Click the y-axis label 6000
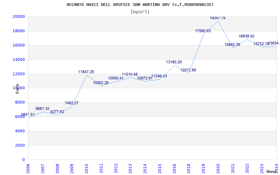This screenshot has height=175, width=280. tap(20, 117)
